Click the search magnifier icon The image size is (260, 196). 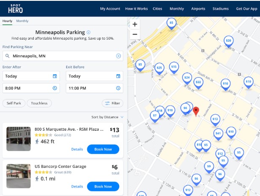point(7,56)
